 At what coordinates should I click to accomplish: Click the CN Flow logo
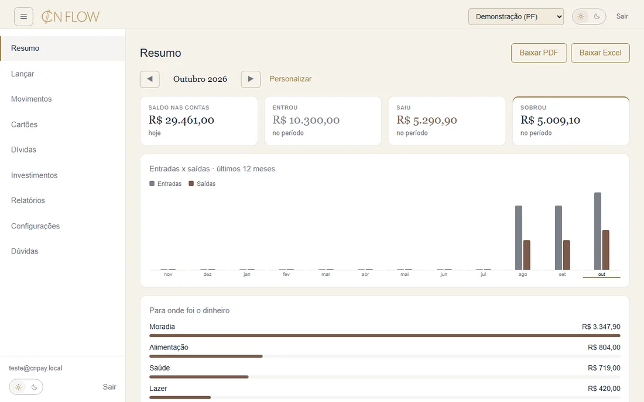point(70,17)
